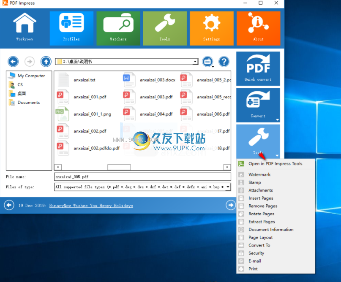Image resolution: width=341 pixels, height=282 pixels.
Task: Show previous news item arrow
Action: tap(9, 205)
